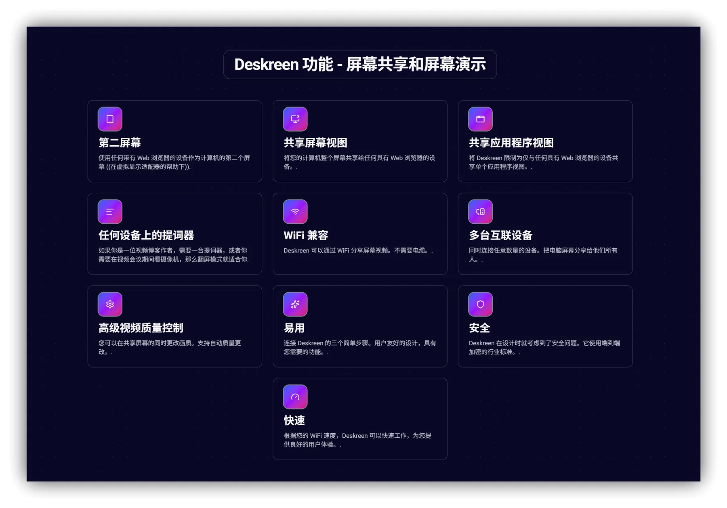Select the 第二屏幕 heading
Screen dimensions: 727x508
(x=120, y=143)
